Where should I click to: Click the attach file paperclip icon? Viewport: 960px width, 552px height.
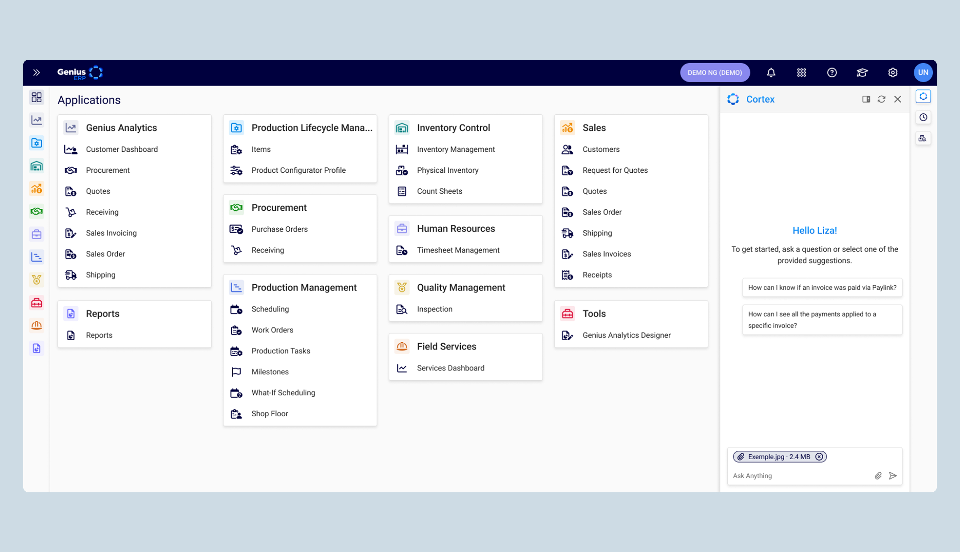(878, 475)
